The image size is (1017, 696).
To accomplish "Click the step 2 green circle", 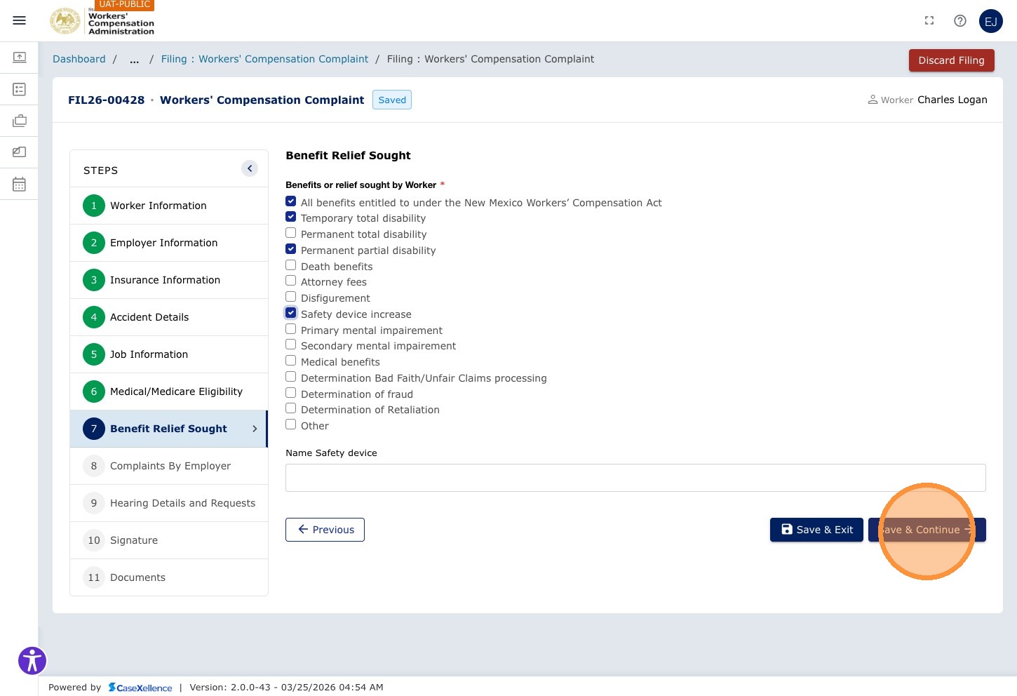I will [x=94, y=243].
